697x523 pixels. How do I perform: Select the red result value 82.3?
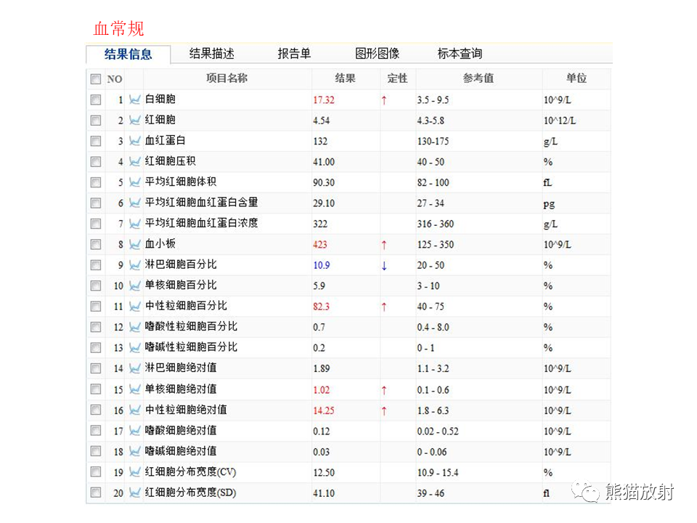pyautogui.click(x=322, y=307)
